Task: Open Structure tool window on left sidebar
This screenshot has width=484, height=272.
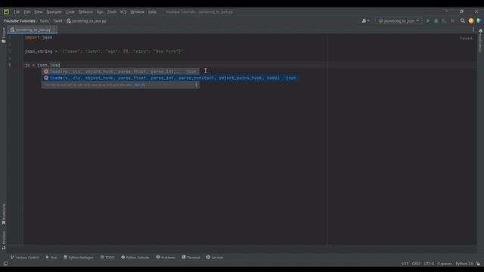Action: [x=3, y=240]
